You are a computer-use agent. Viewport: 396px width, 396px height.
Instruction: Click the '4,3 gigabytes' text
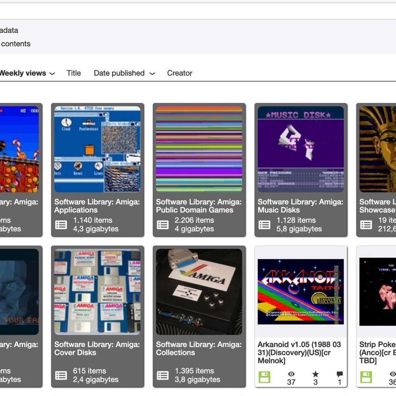pos(96,229)
